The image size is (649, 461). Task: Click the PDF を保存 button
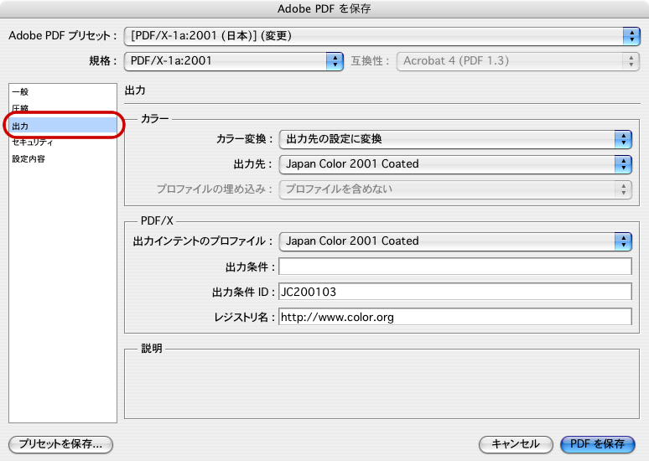click(597, 444)
